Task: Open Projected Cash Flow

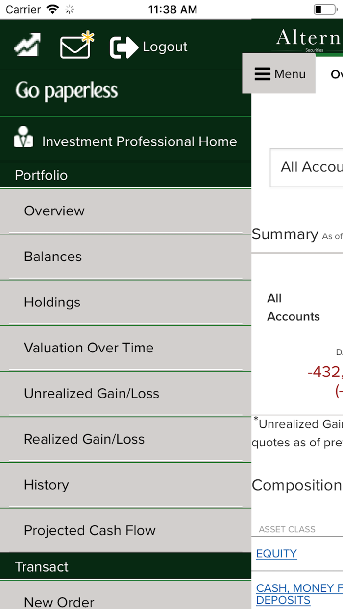Action: click(90, 530)
